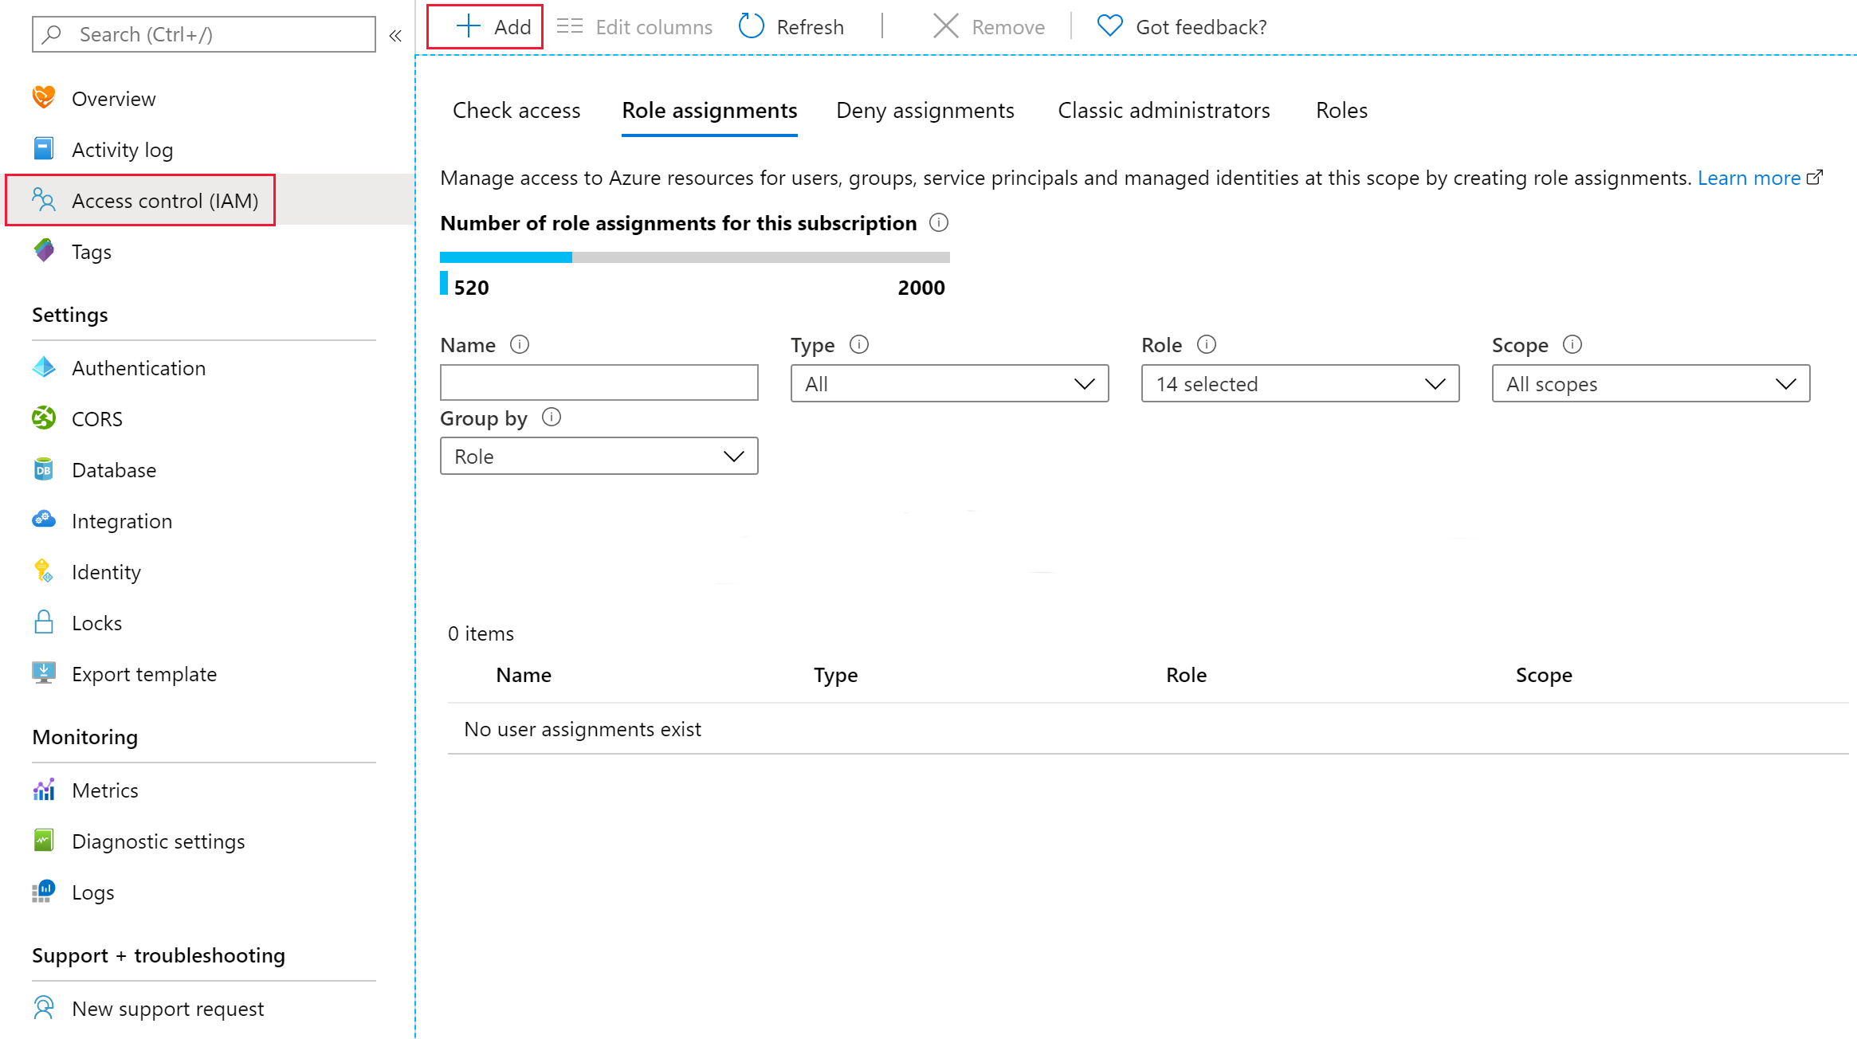Click the Name search input field
Screen dimensions: 1857x1039
(599, 382)
